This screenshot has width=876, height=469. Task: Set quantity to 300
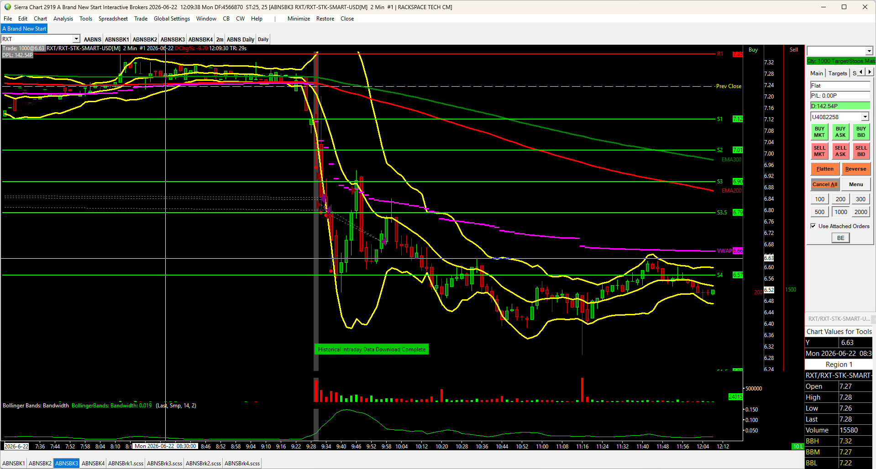tap(860, 199)
